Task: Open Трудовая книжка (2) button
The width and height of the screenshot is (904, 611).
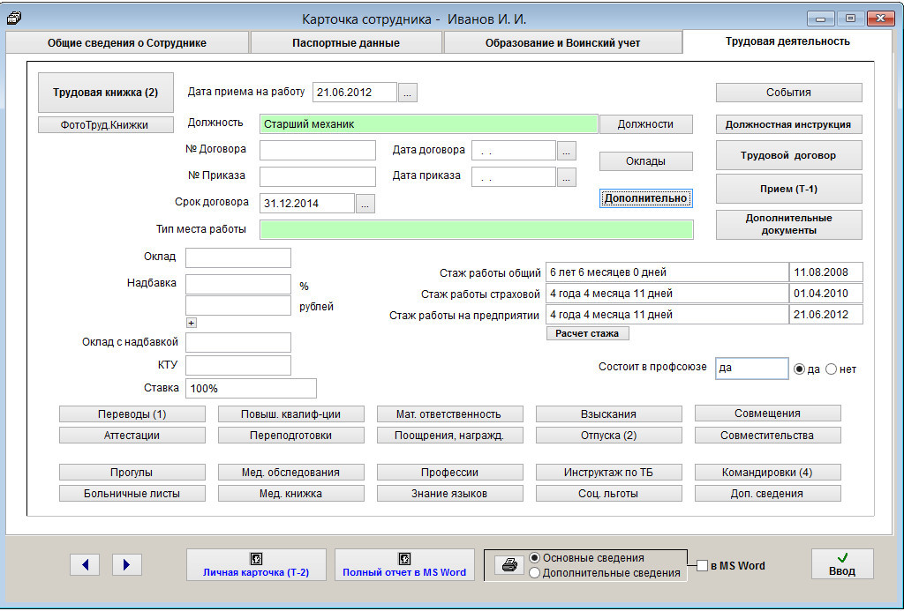Action: 106,93
